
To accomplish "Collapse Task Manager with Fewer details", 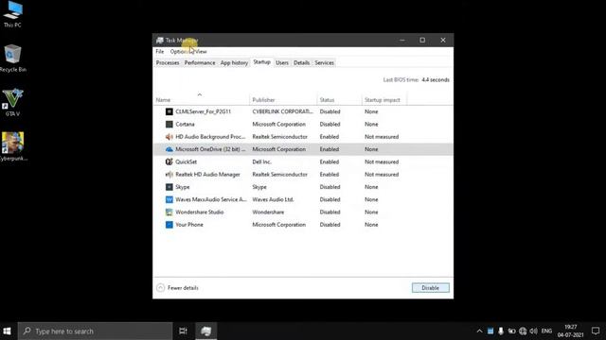I will pos(178,287).
